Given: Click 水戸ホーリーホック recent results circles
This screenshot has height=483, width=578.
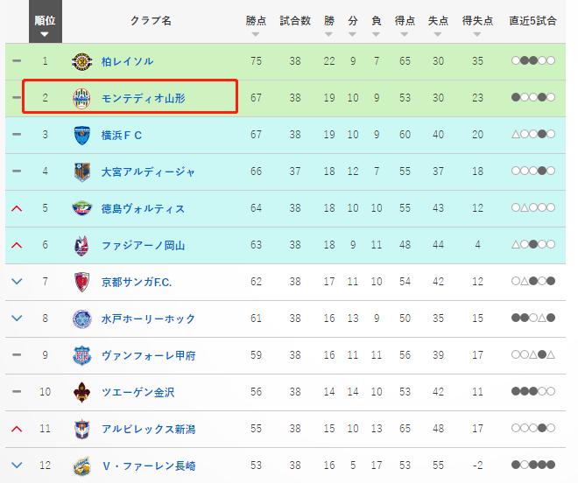Looking at the screenshot, I should tap(532, 318).
